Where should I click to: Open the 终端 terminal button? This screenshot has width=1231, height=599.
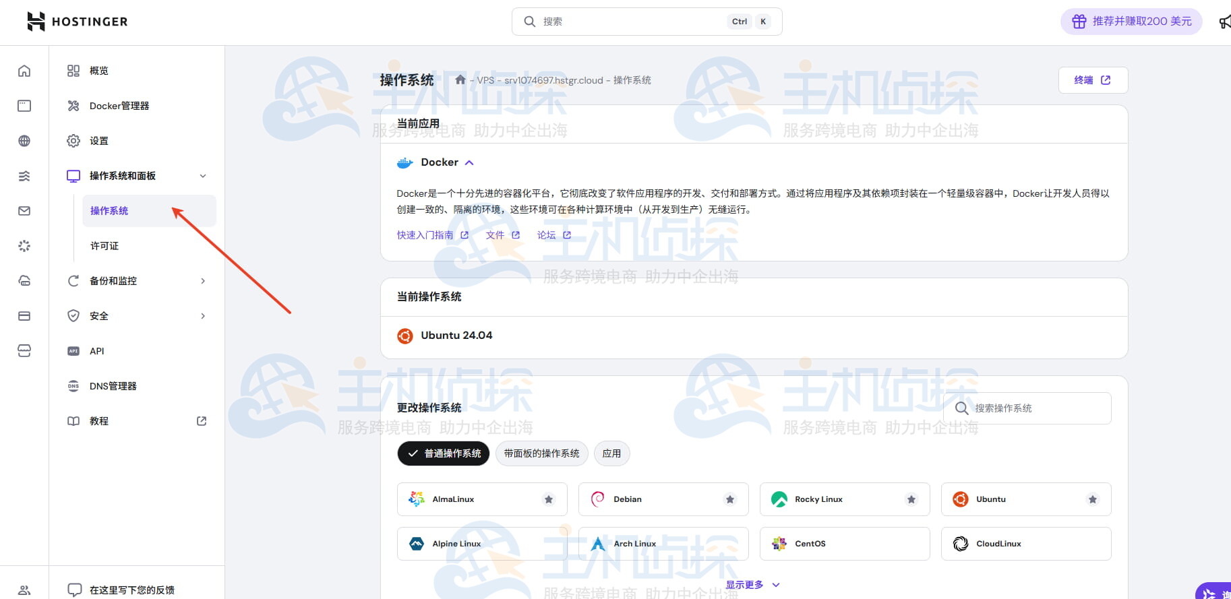click(1092, 80)
